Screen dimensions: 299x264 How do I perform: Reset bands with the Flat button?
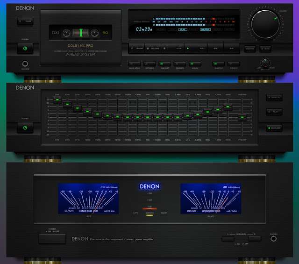pos(274,112)
